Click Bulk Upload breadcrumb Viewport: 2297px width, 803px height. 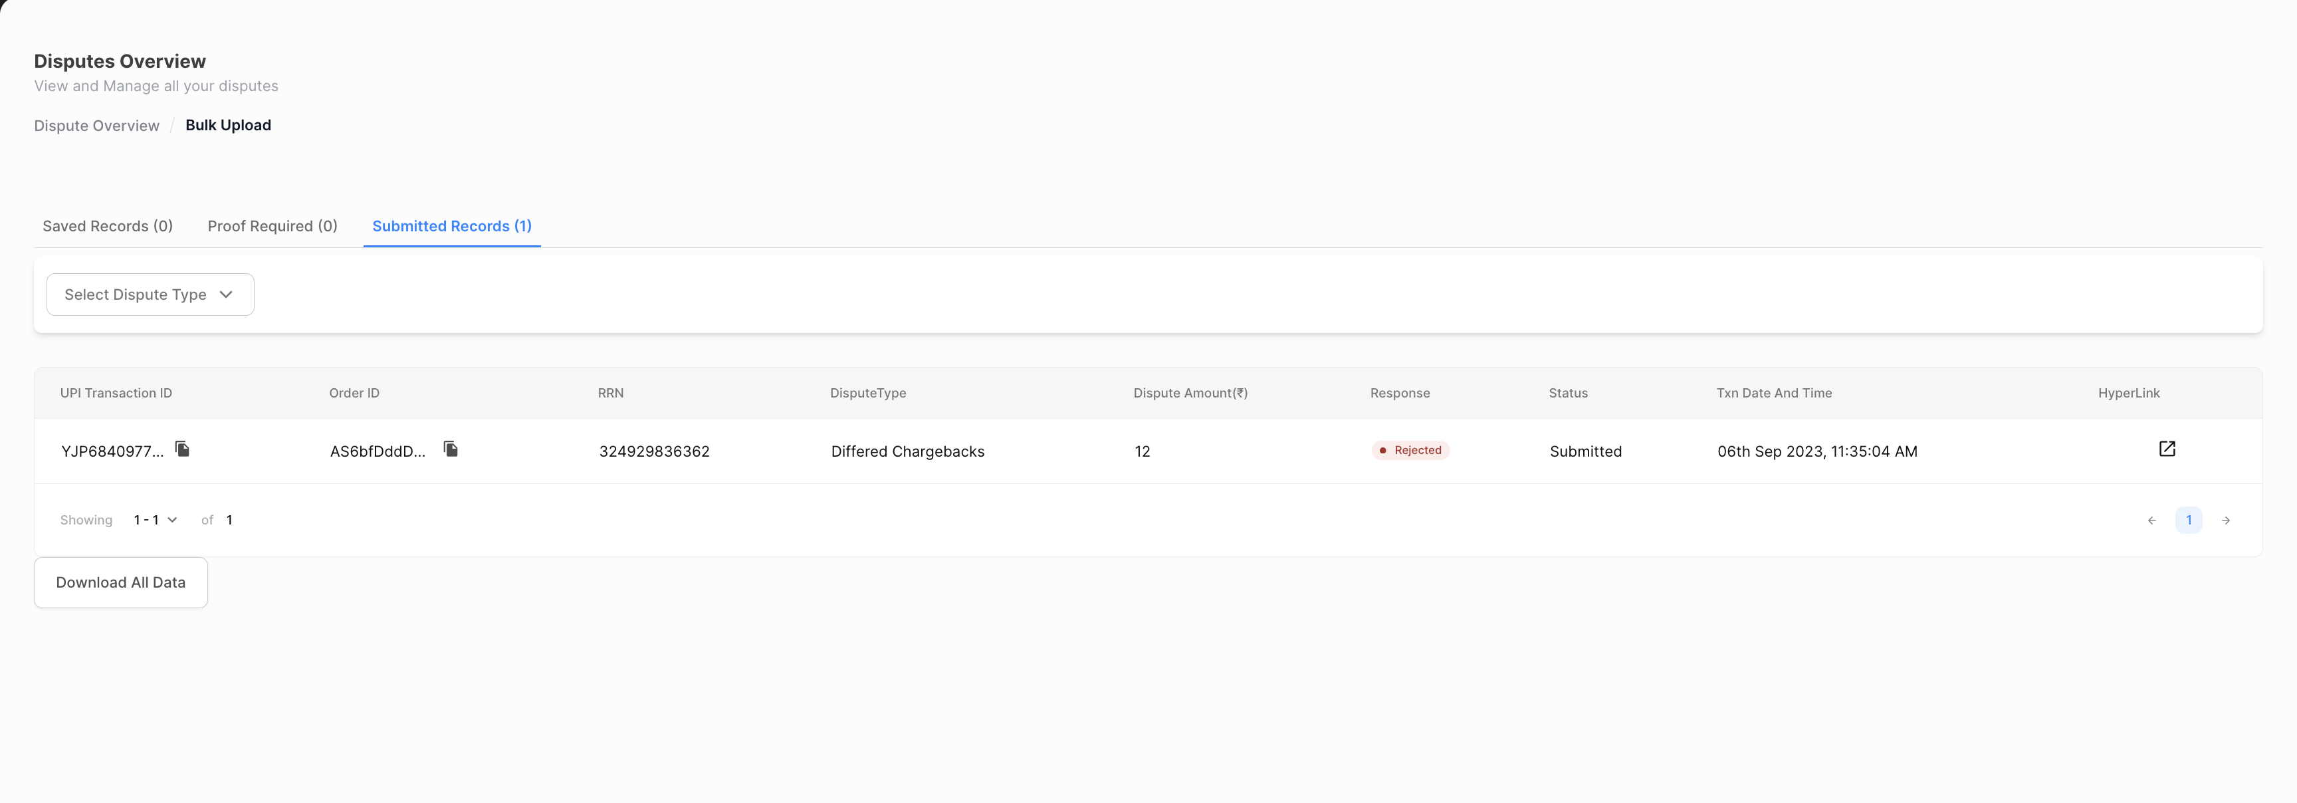coord(228,126)
